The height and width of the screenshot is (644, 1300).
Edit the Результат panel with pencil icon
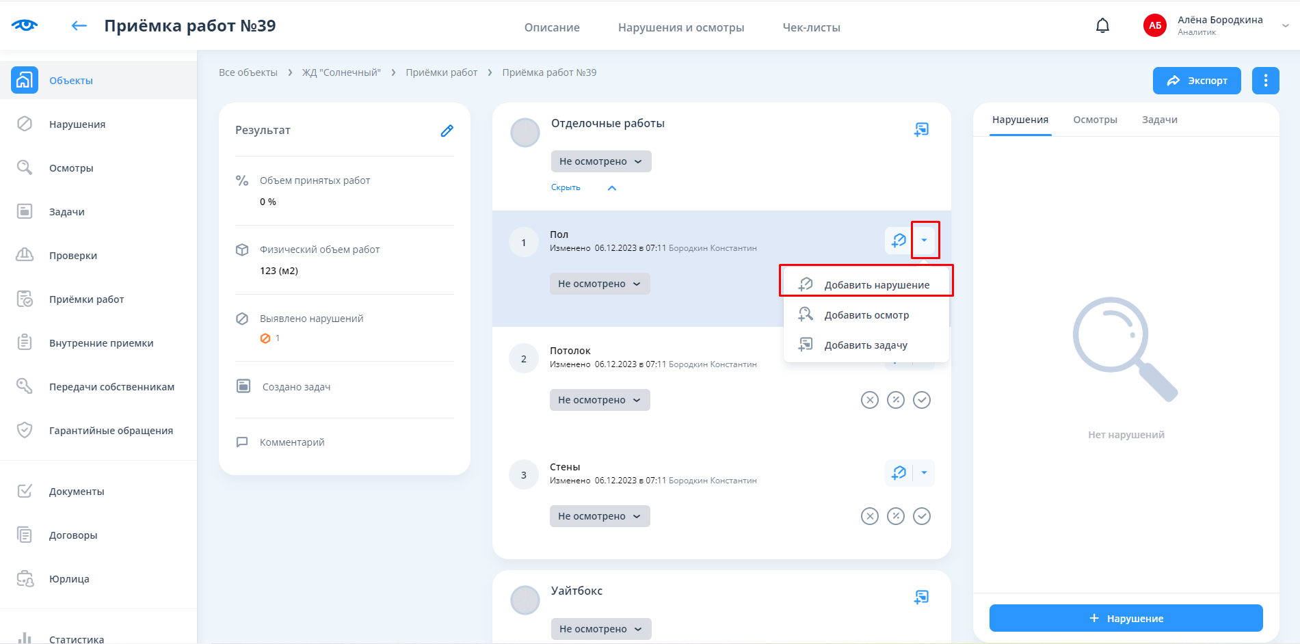tap(447, 131)
